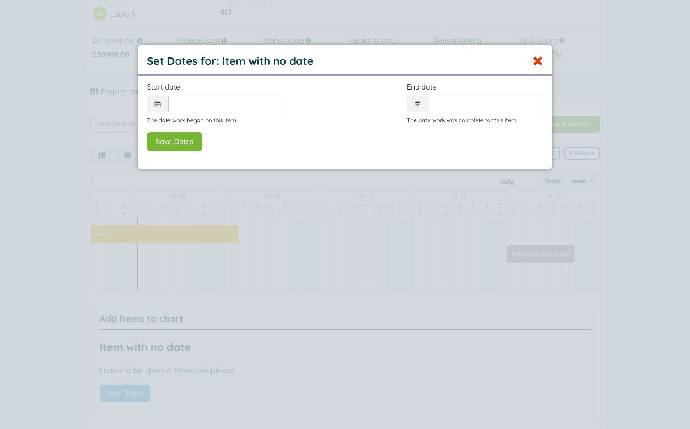Click the End date calendar icon

tap(418, 104)
